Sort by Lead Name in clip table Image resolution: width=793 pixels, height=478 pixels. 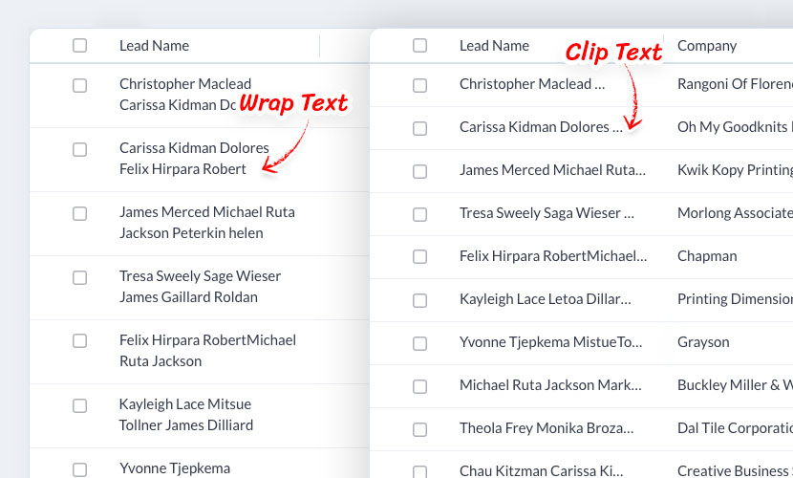[x=494, y=46]
